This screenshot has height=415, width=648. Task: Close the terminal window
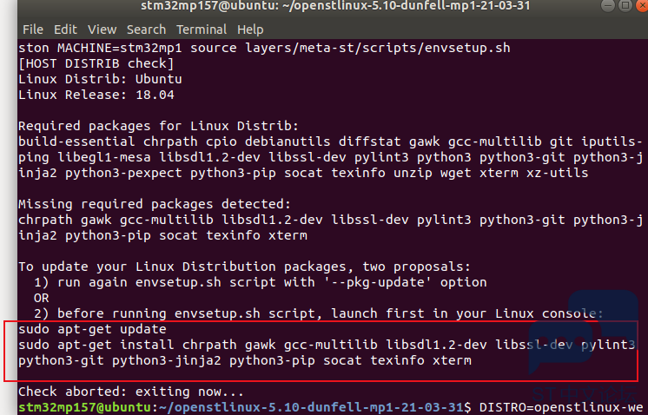(x=642, y=5)
